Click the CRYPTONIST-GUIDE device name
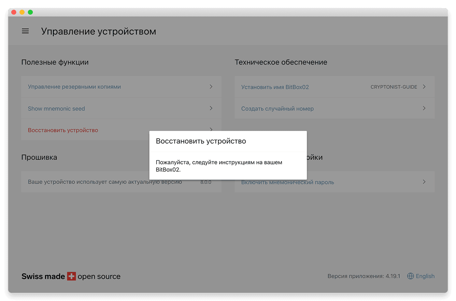The height and width of the screenshot is (301, 456). click(394, 87)
